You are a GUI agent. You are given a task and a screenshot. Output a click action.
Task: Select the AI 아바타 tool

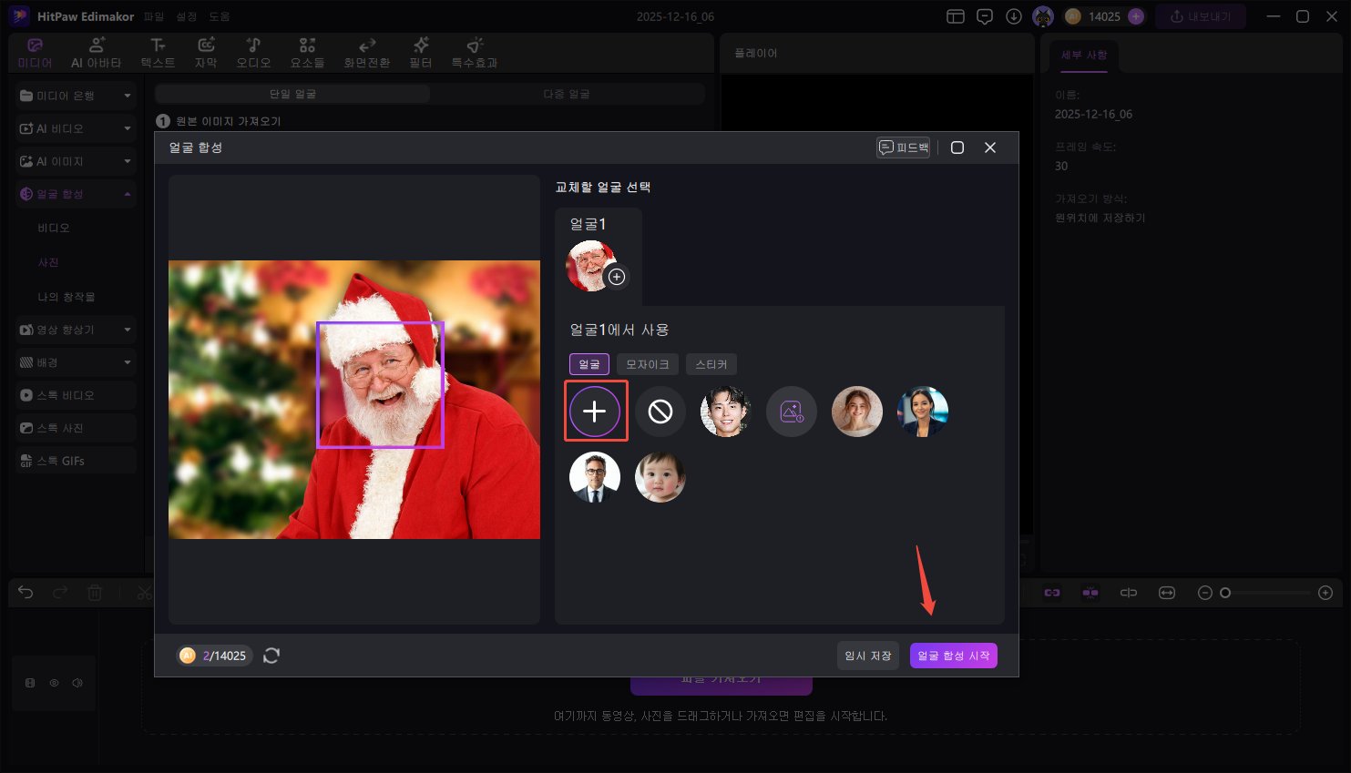click(97, 51)
